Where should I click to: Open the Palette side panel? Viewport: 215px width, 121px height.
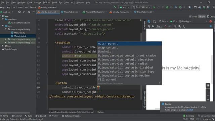click(x=144, y=25)
